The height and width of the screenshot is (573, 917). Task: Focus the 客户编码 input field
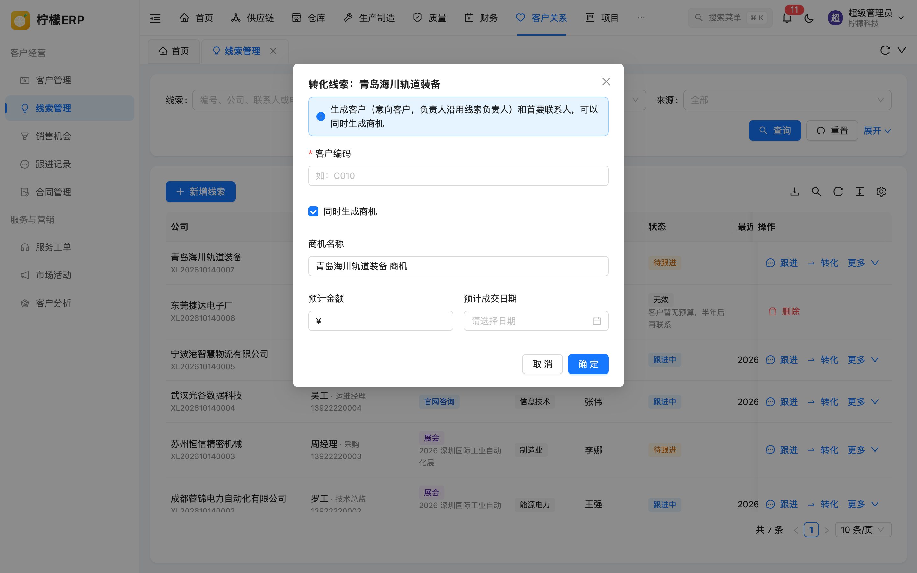pyautogui.click(x=458, y=176)
